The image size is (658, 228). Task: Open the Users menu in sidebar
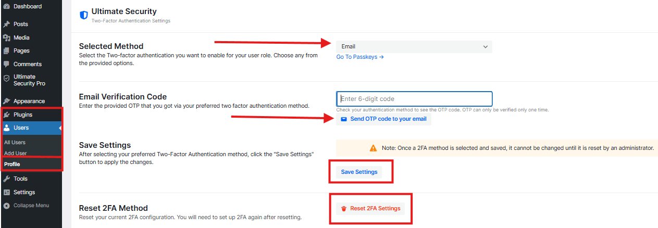(x=21, y=128)
